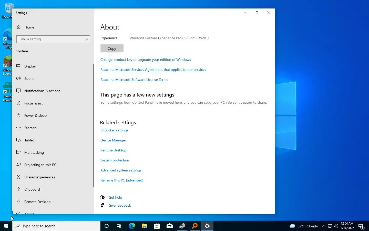
Task: Switch to the Sound settings page
Action: click(53, 79)
